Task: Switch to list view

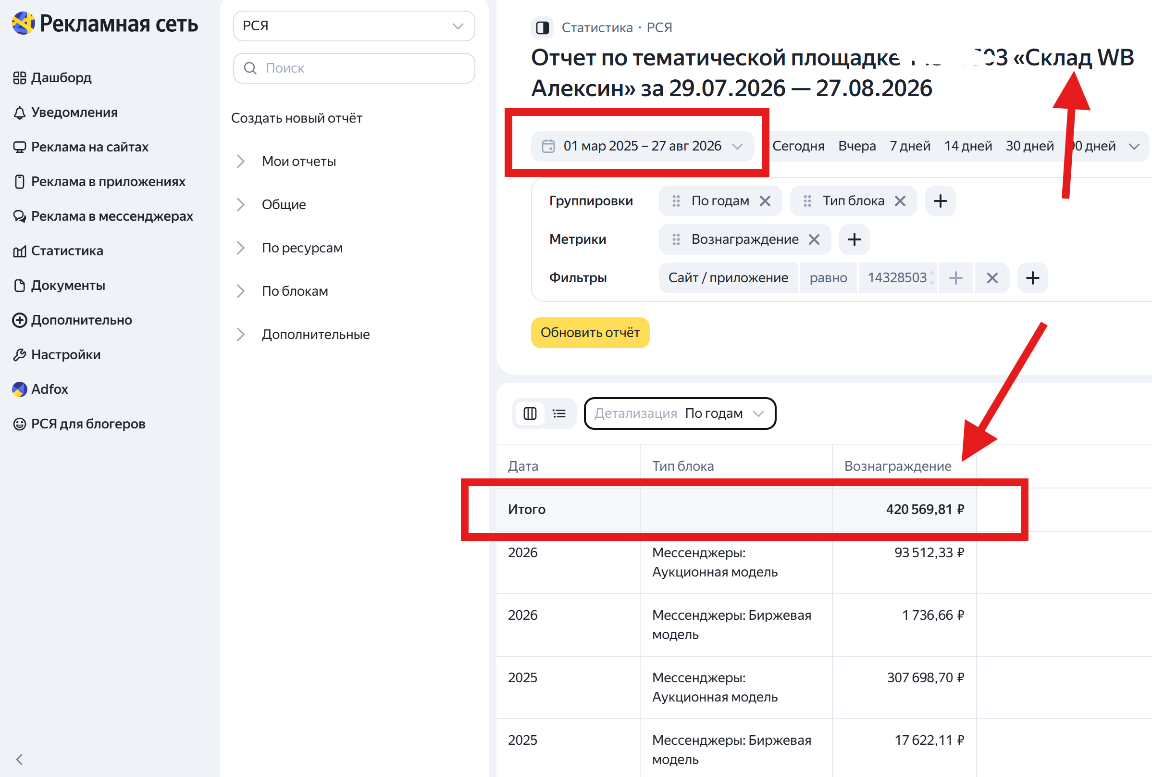Action: 559,414
